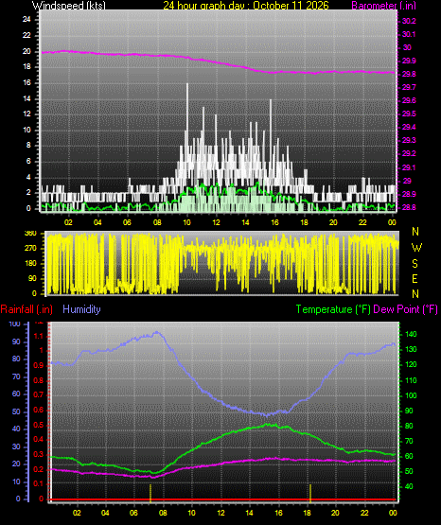Click wind direction axis value 180
Viewport: 441px width, 525px height.
[x=30, y=264]
